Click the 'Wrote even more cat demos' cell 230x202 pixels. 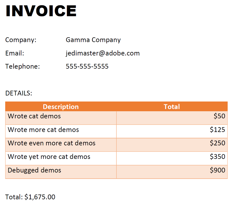point(52,143)
